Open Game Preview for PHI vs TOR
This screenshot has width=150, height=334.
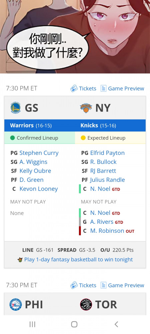[122, 285]
